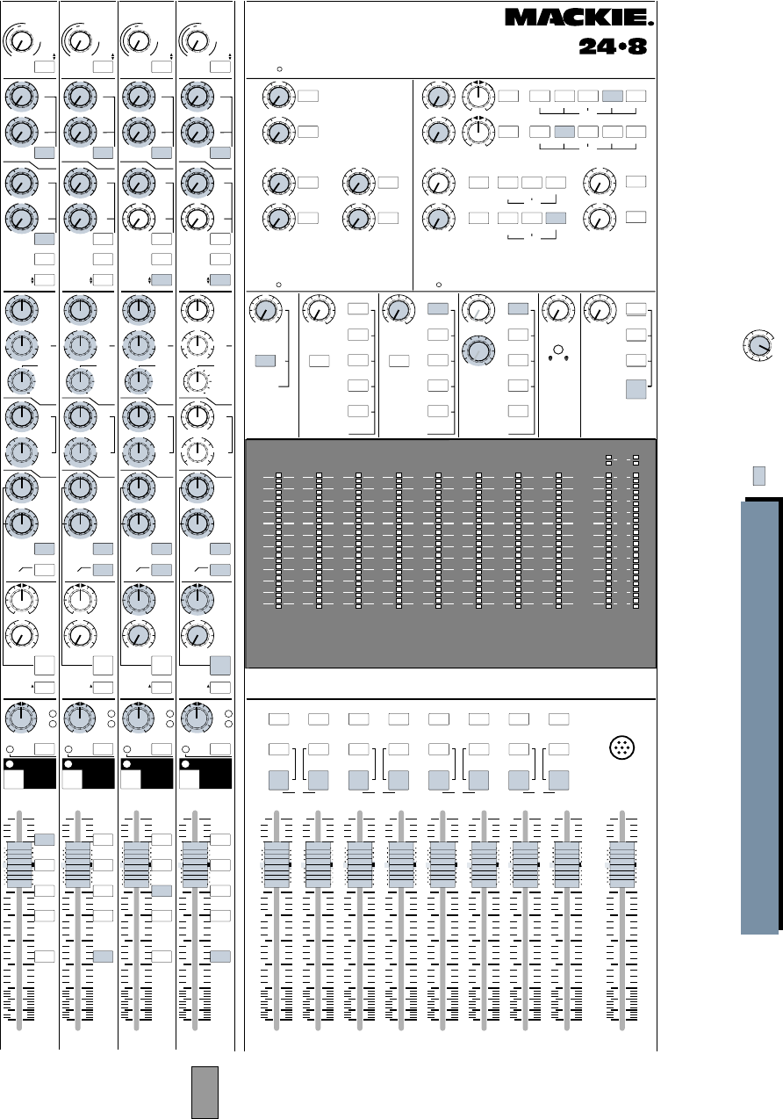Toggle the highlighted button below channel one's fourth aux knob
Screen dimensions: 783x1119
coord(45,239)
